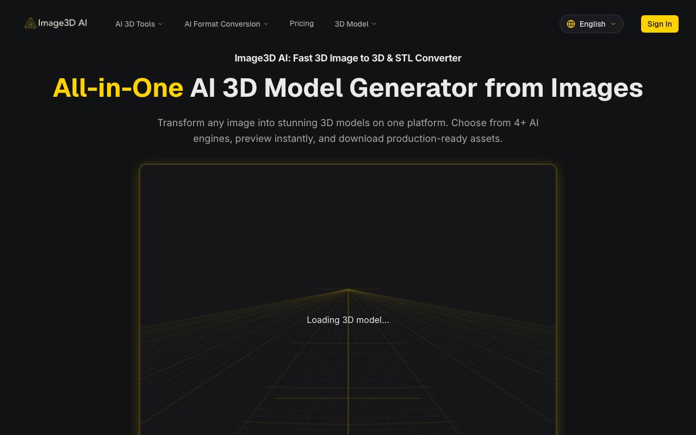Click the globe language icon
This screenshot has height=435, width=696.
coord(571,24)
